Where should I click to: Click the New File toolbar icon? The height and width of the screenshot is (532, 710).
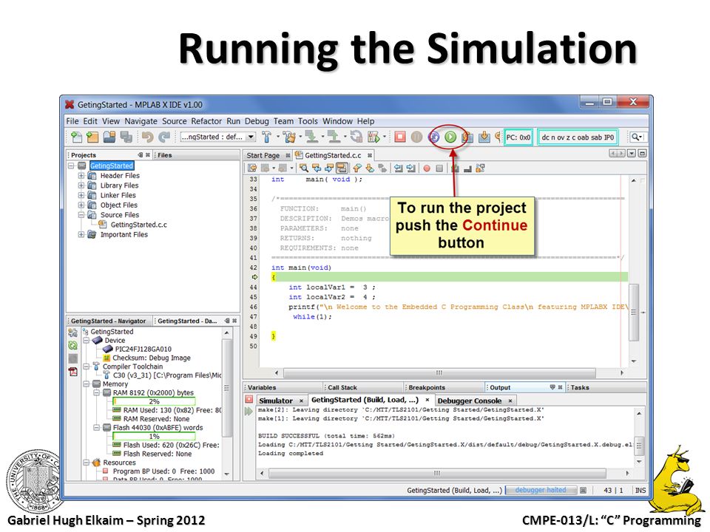[76, 137]
